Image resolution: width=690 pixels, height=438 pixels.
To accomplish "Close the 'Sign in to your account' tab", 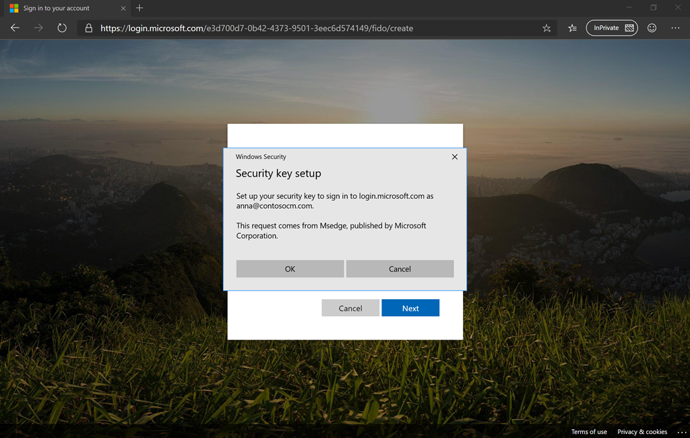I will click(x=123, y=8).
